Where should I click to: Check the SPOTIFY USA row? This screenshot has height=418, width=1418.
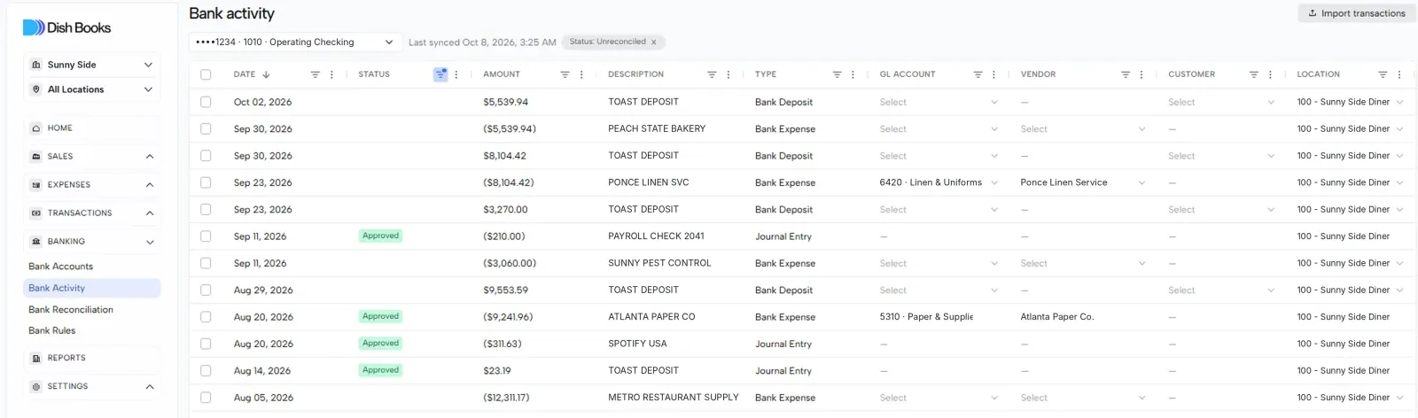206,344
